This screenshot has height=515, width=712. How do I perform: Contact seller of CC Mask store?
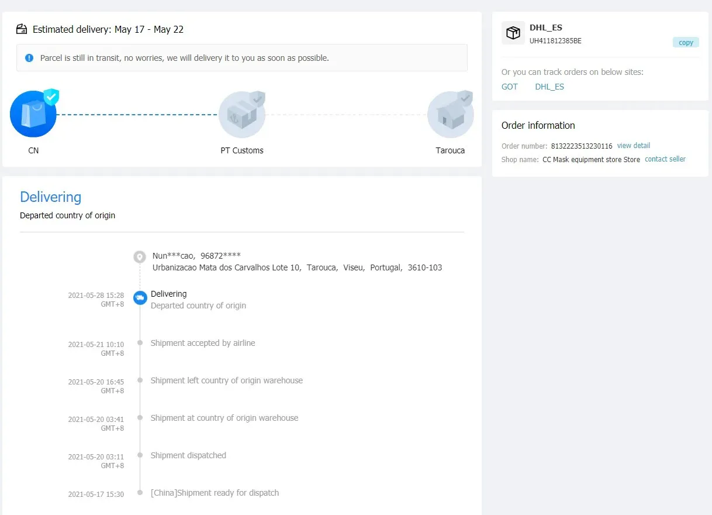click(665, 159)
